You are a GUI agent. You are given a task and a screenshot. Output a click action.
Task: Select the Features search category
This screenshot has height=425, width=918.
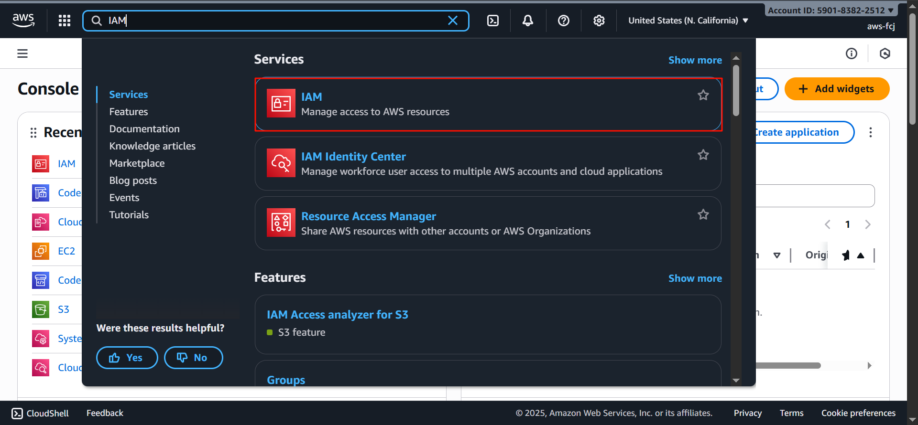129,112
